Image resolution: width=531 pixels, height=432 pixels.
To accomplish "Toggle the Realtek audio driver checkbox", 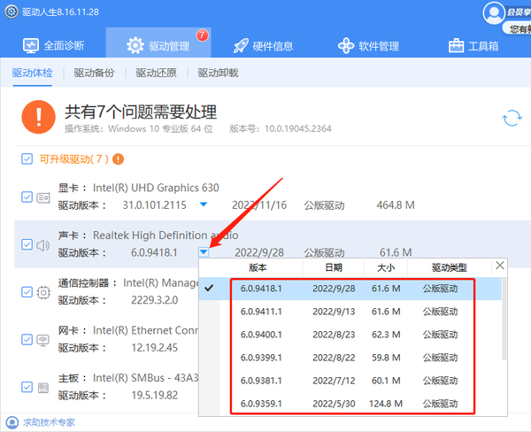I will coord(27,244).
